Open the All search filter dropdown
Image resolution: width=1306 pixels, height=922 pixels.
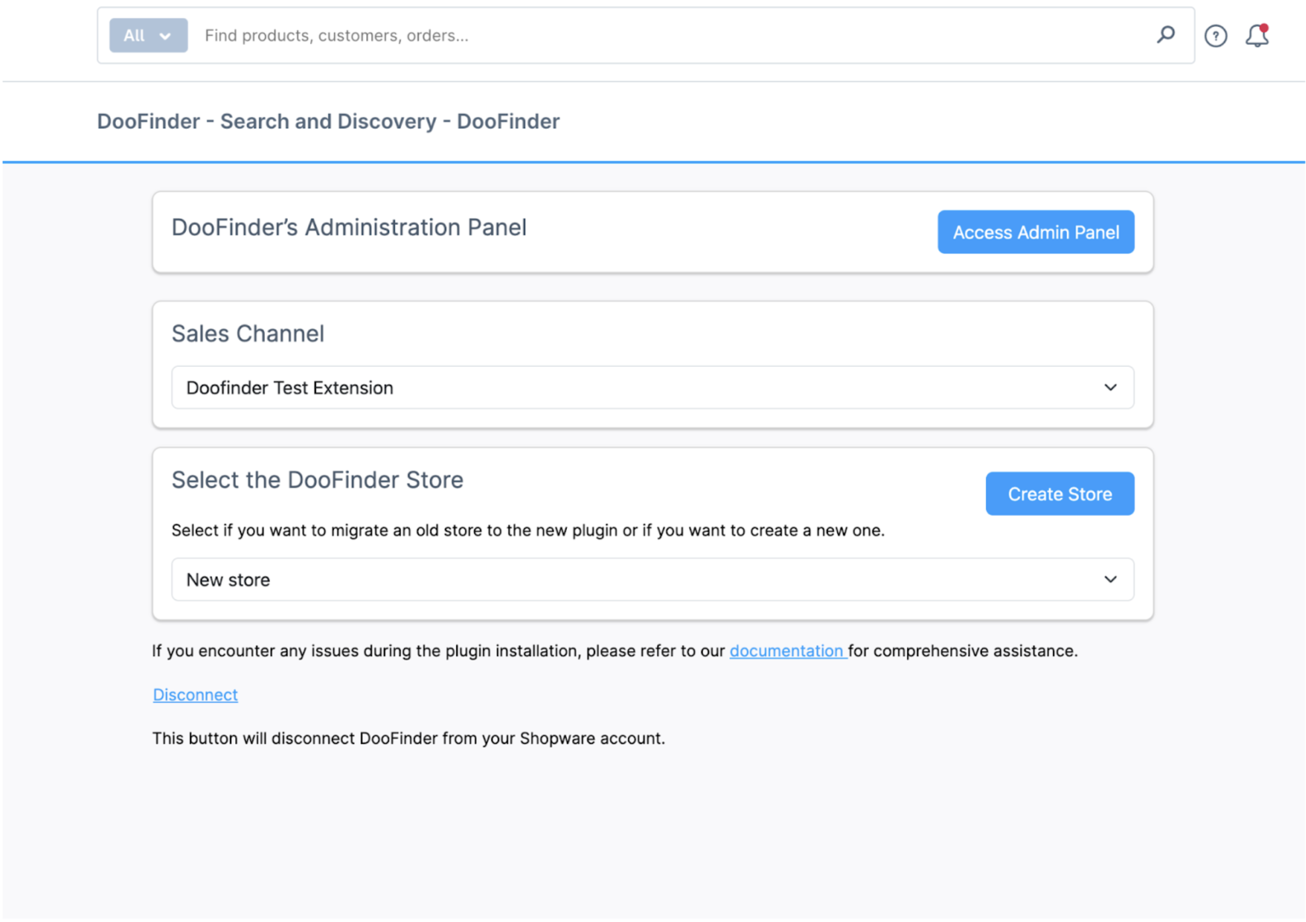coord(148,35)
